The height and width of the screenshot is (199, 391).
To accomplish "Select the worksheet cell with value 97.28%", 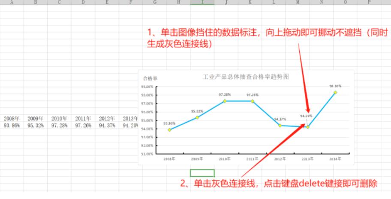I will [x=59, y=125].
